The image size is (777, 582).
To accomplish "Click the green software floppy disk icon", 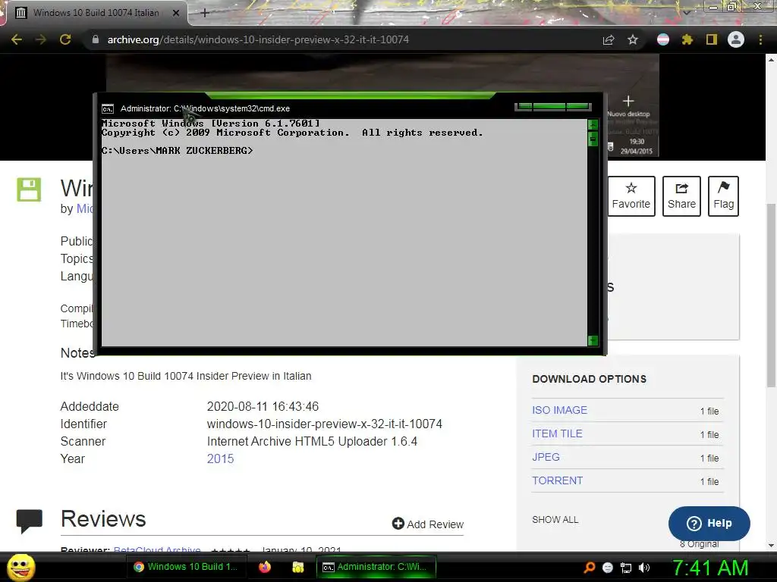I will (x=29, y=189).
